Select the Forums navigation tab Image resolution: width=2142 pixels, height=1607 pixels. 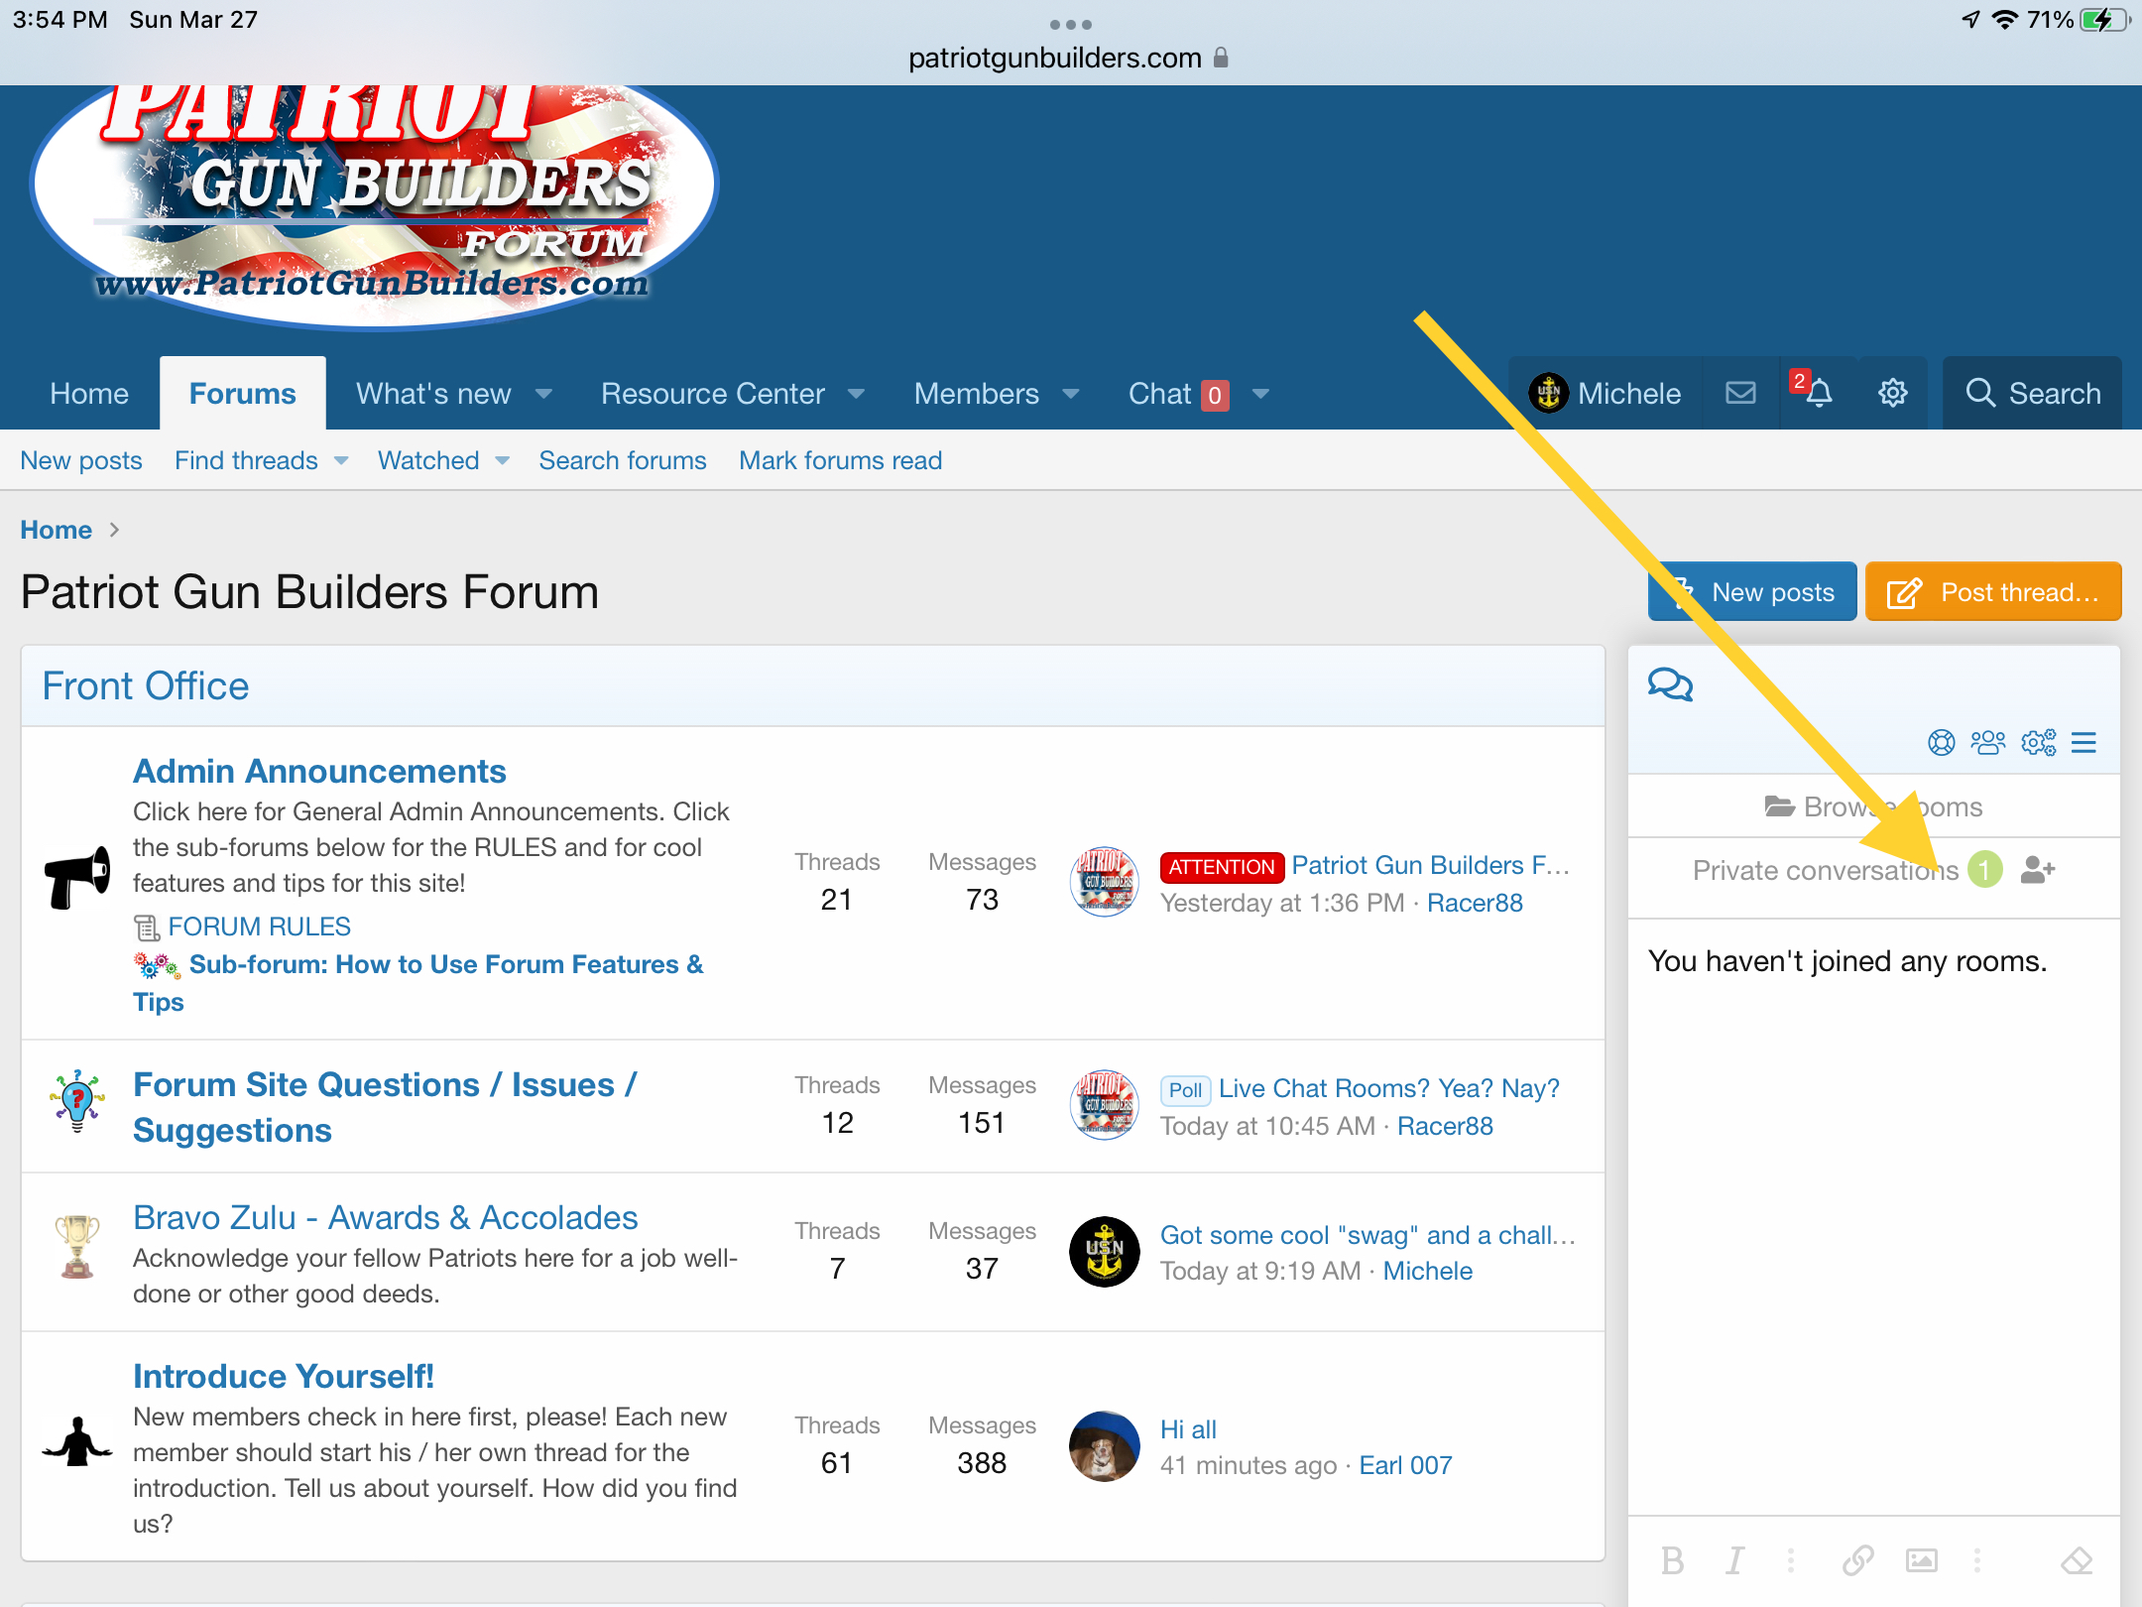coord(243,394)
